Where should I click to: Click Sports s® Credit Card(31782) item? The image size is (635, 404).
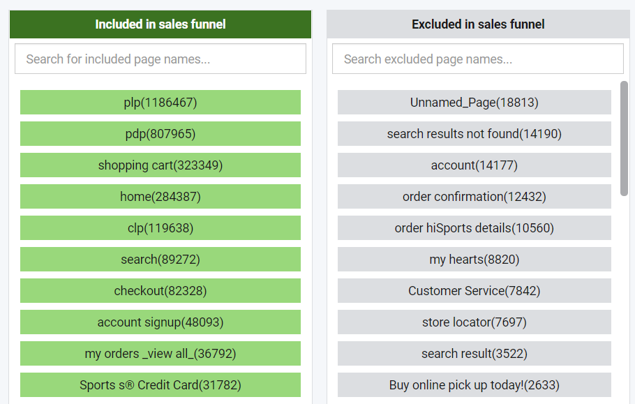160,385
